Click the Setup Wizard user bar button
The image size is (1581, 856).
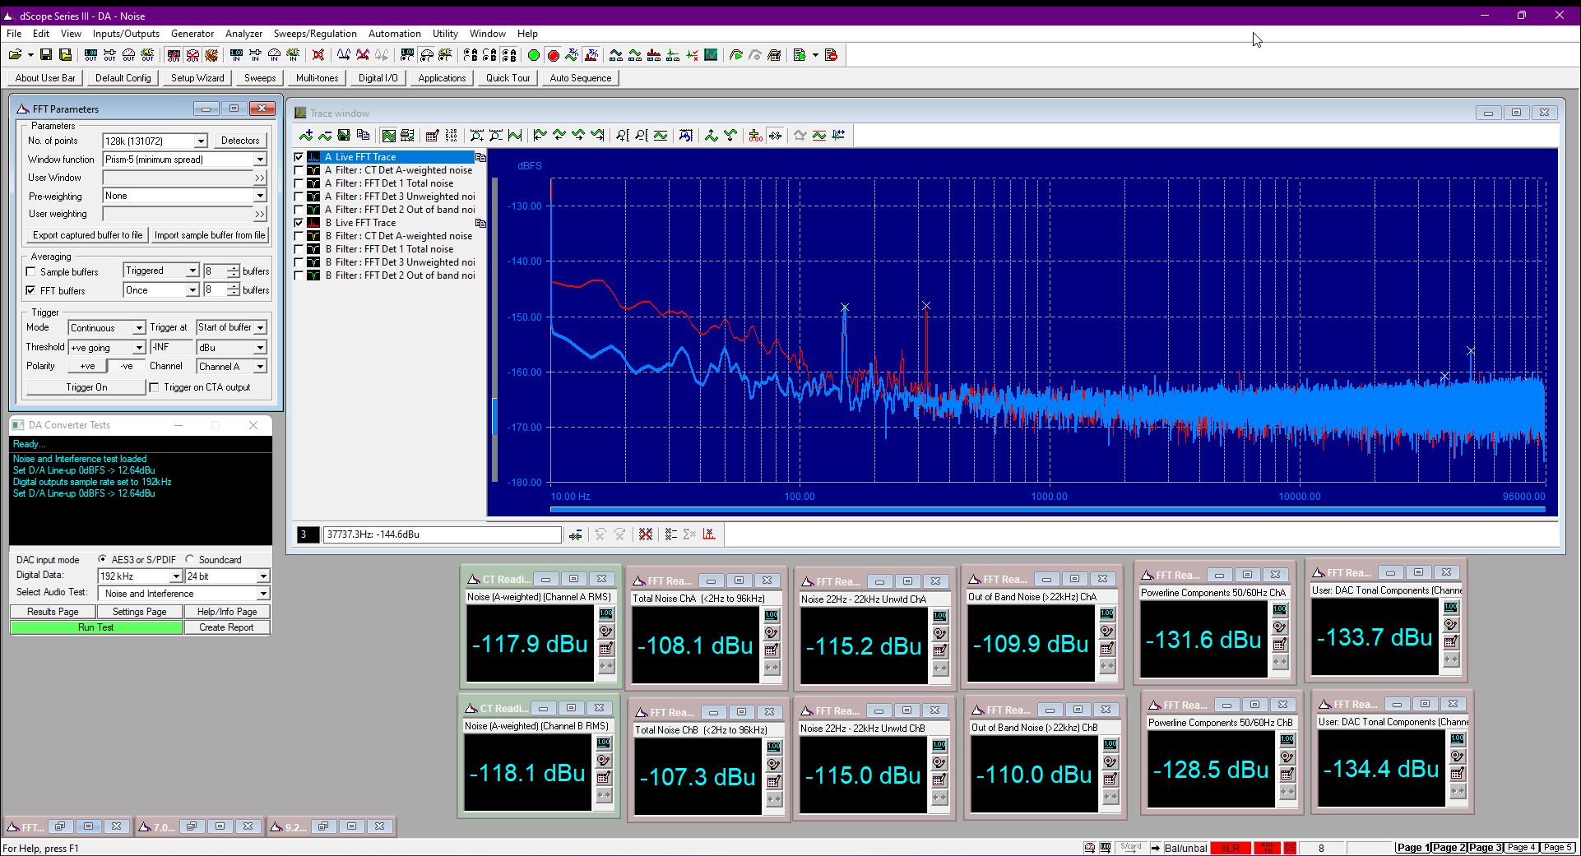click(197, 78)
